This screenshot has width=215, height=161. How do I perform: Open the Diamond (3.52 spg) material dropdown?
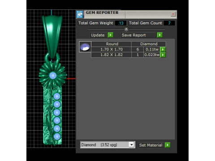(107, 145)
